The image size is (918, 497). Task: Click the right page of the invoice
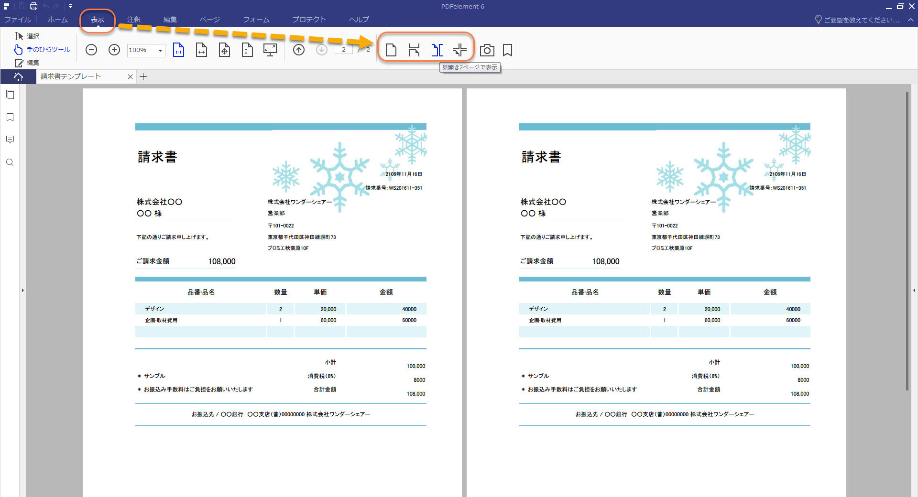[x=656, y=292]
